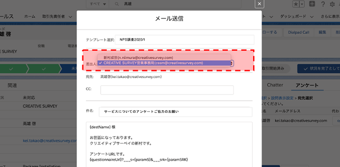Click the 設問表示設定 breadcrumb link
This screenshot has height=167, width=340.
tap(282, 98)
